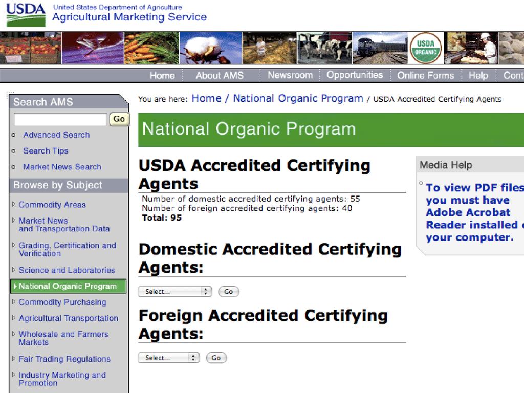Click the USDA logo in header

pos(26,15)
